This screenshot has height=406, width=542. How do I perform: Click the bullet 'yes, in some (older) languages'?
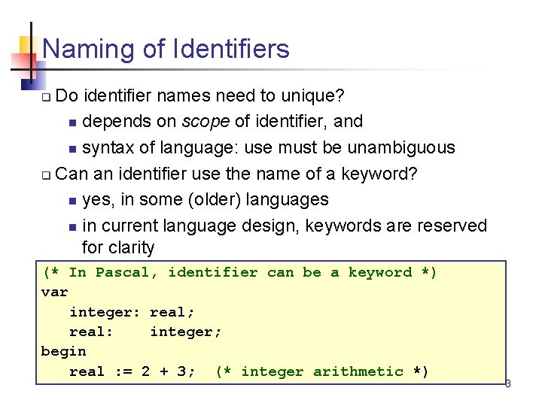[x=206, y=200]
